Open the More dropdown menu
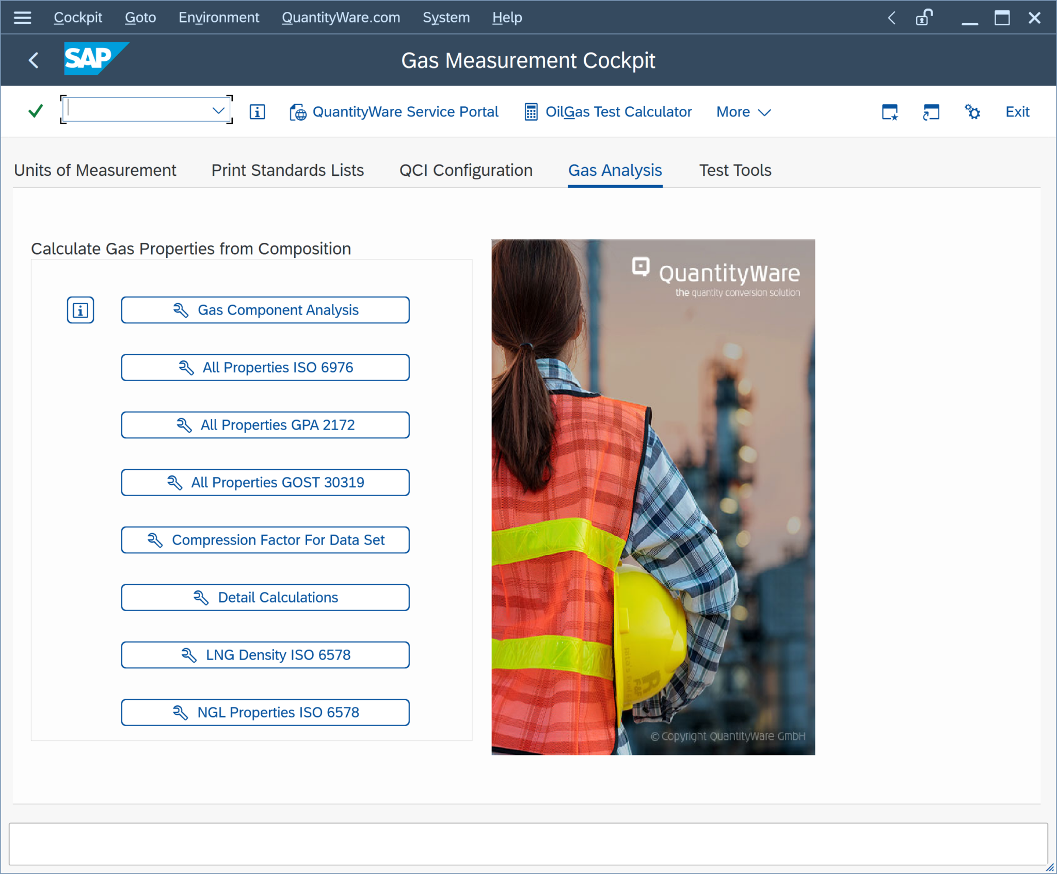This screenshot has height=874, width=1057. point(743,111)
